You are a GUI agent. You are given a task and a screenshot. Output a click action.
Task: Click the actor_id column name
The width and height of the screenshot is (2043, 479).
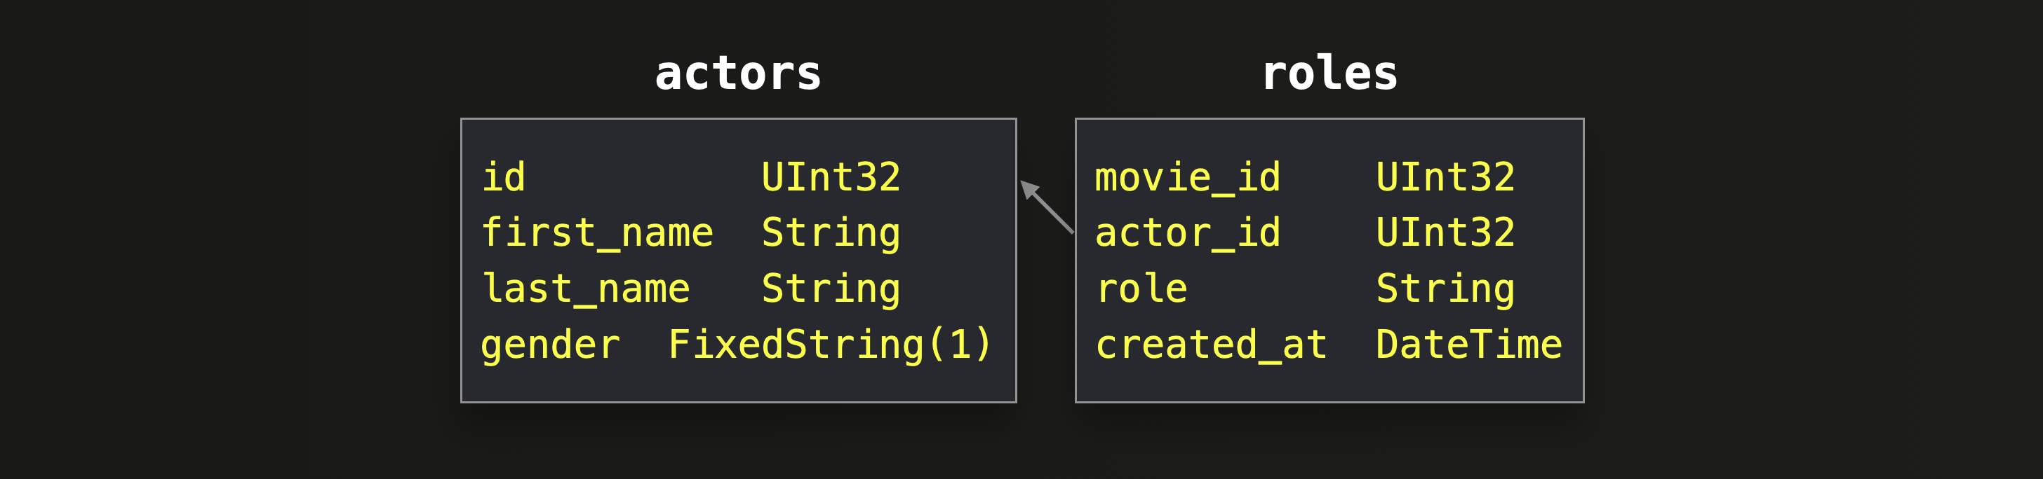[x=1187, y=232]
